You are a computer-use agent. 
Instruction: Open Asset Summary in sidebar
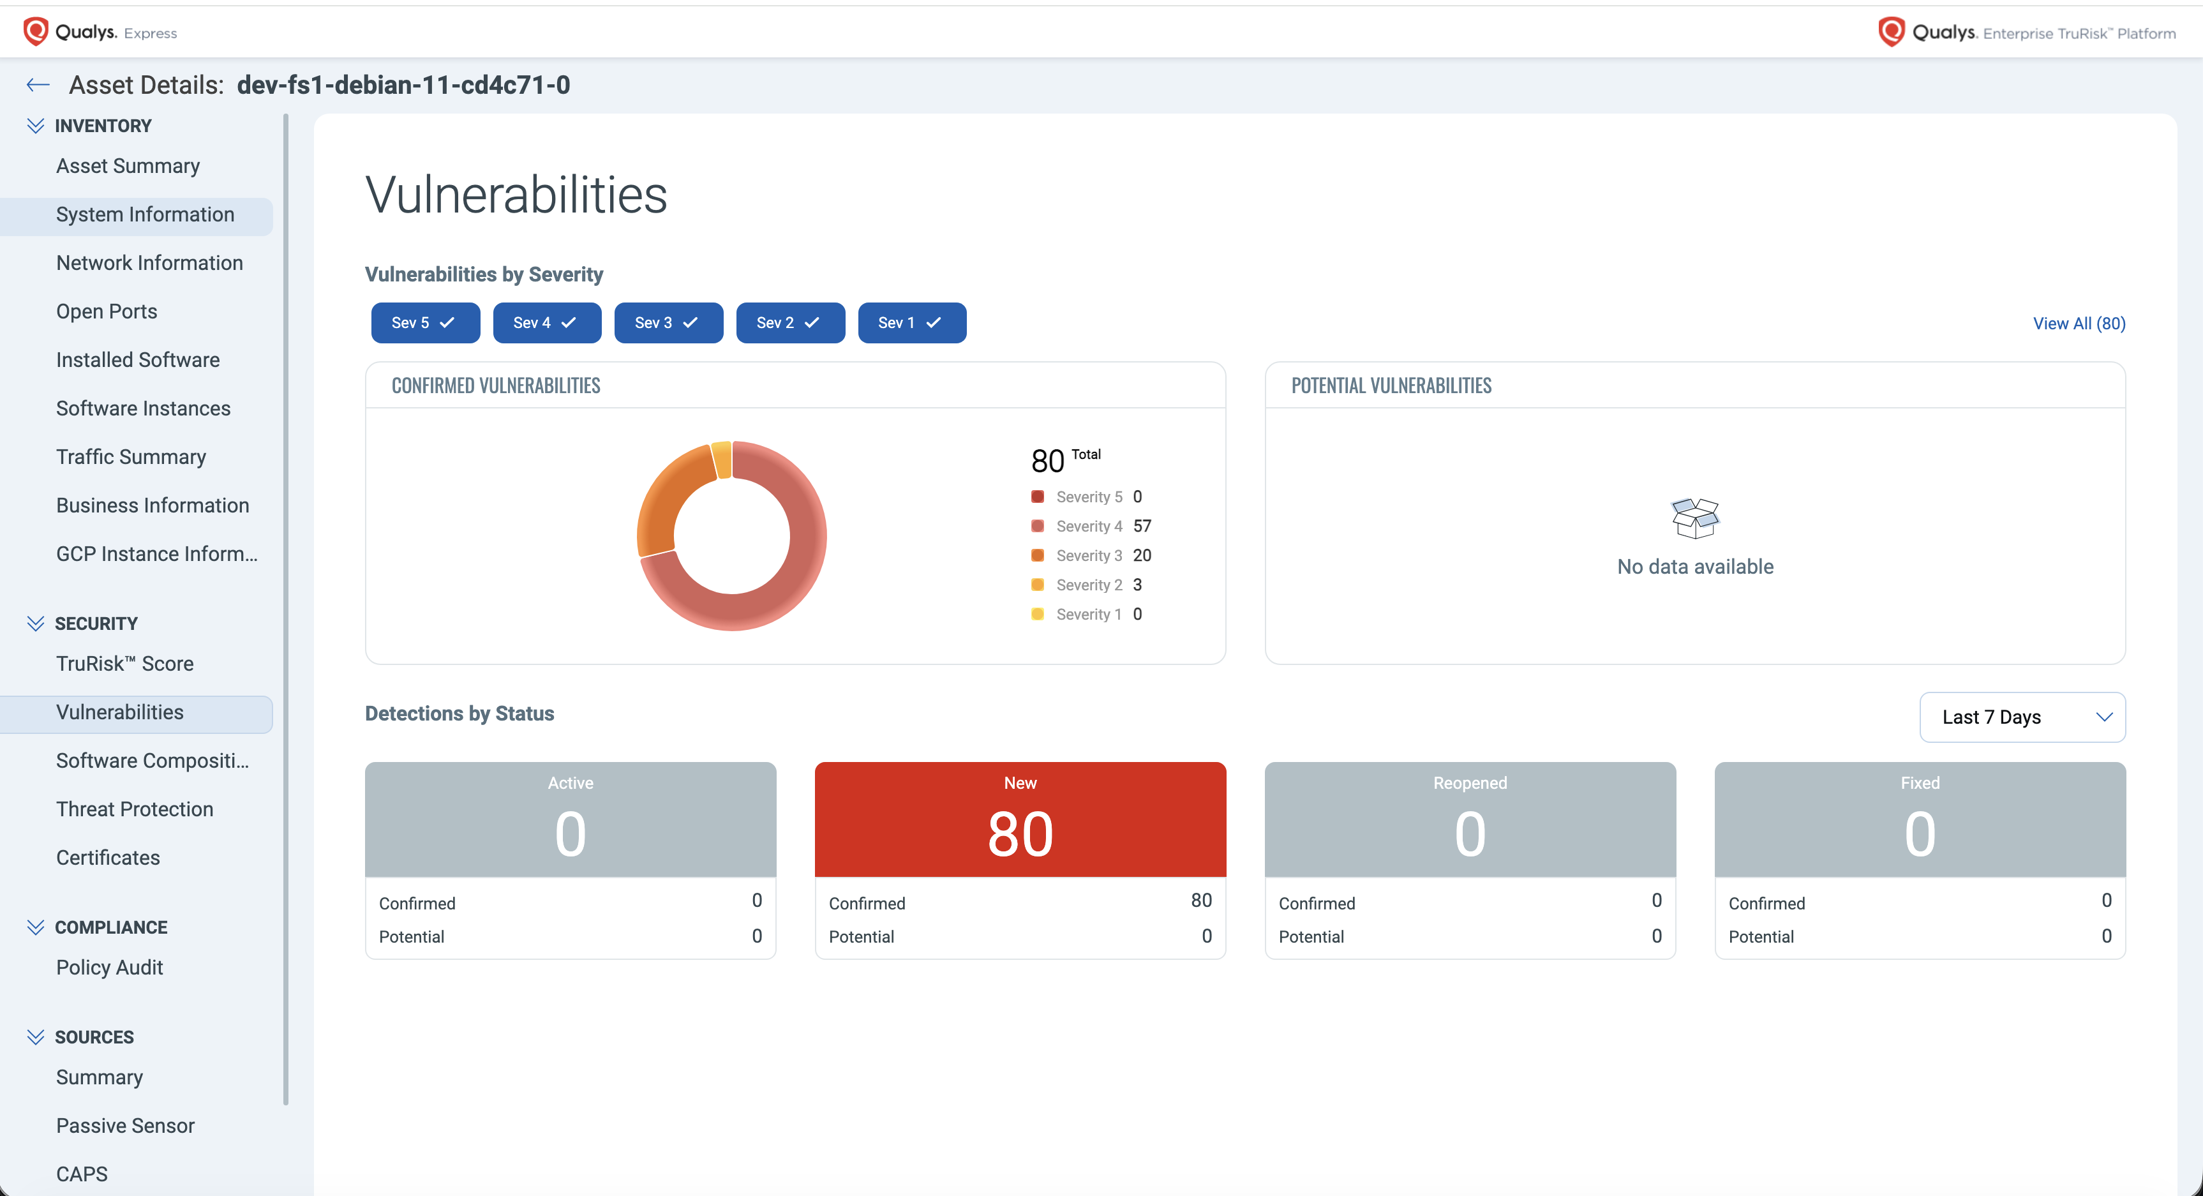click(x=128, y=166)
